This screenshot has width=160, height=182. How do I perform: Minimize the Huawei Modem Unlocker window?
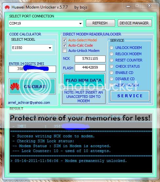point(128,6)
